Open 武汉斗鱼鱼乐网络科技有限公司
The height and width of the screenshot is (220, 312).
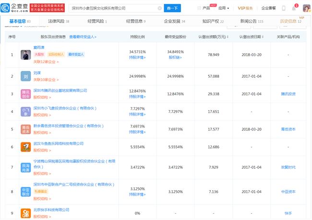click(58, 143)
